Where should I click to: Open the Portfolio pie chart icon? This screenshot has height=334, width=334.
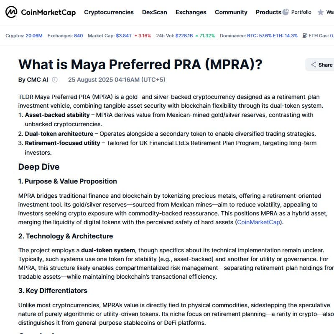[x=286, y=12]
